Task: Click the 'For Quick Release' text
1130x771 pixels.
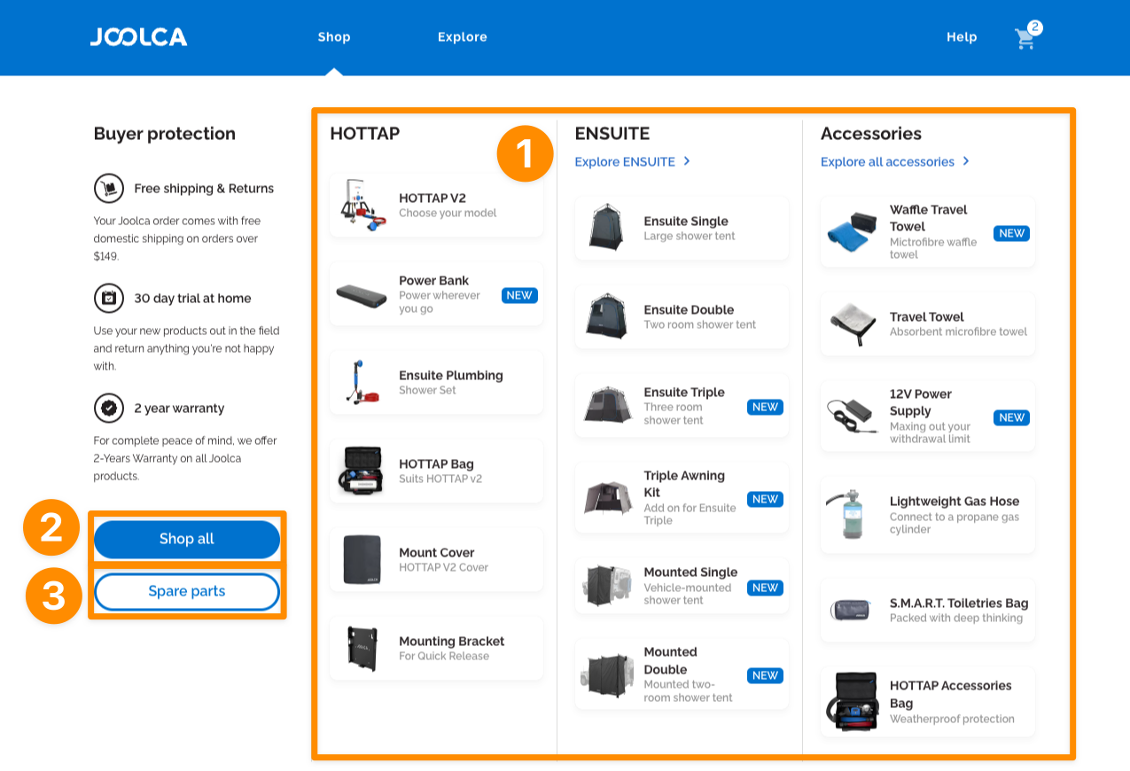Action: tap(444, 656)
